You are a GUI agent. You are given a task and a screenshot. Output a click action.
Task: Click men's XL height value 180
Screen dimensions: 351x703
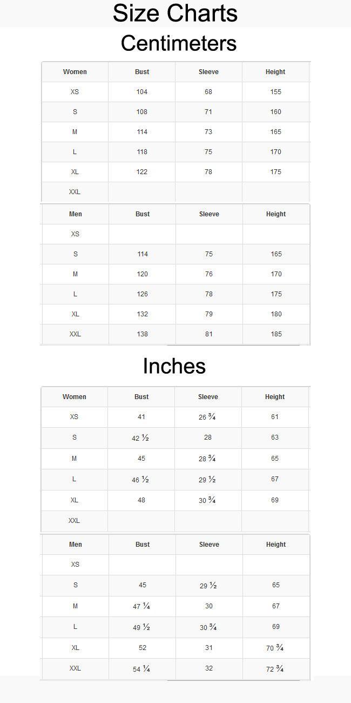coord(276,314)
